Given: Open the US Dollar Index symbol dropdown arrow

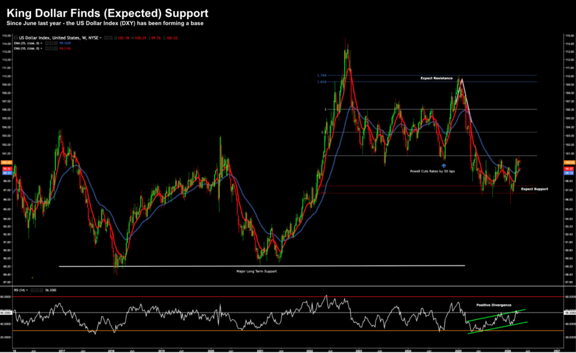Looking at the screenshot, I should point(101,38).
